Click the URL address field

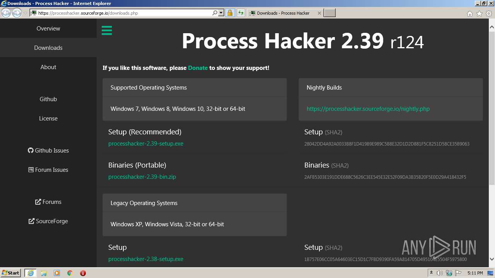[x=124, y=13]
